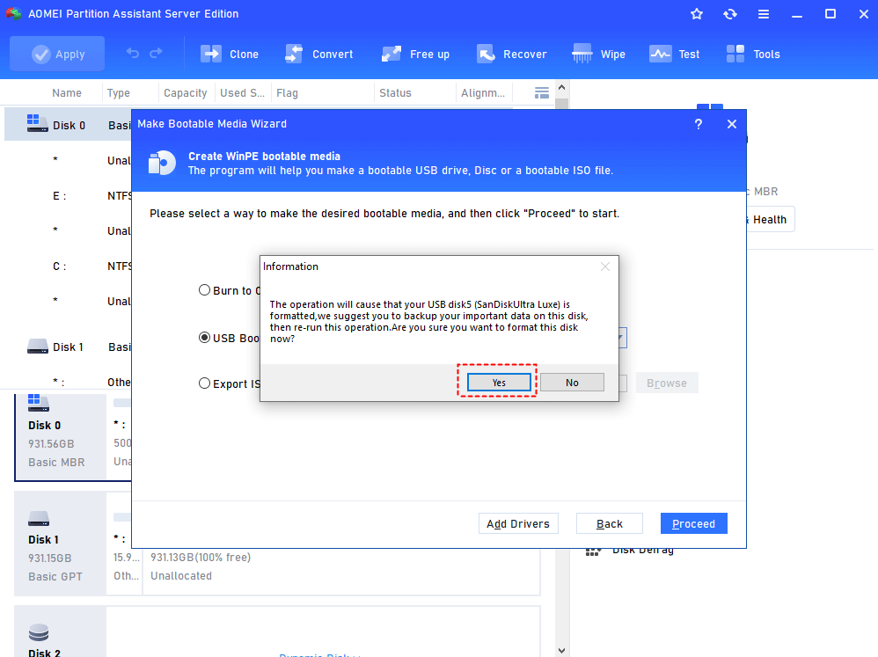Sort by Name column header
The height and width of the screenshot is (657, 878).
click(x=67, y=93)
